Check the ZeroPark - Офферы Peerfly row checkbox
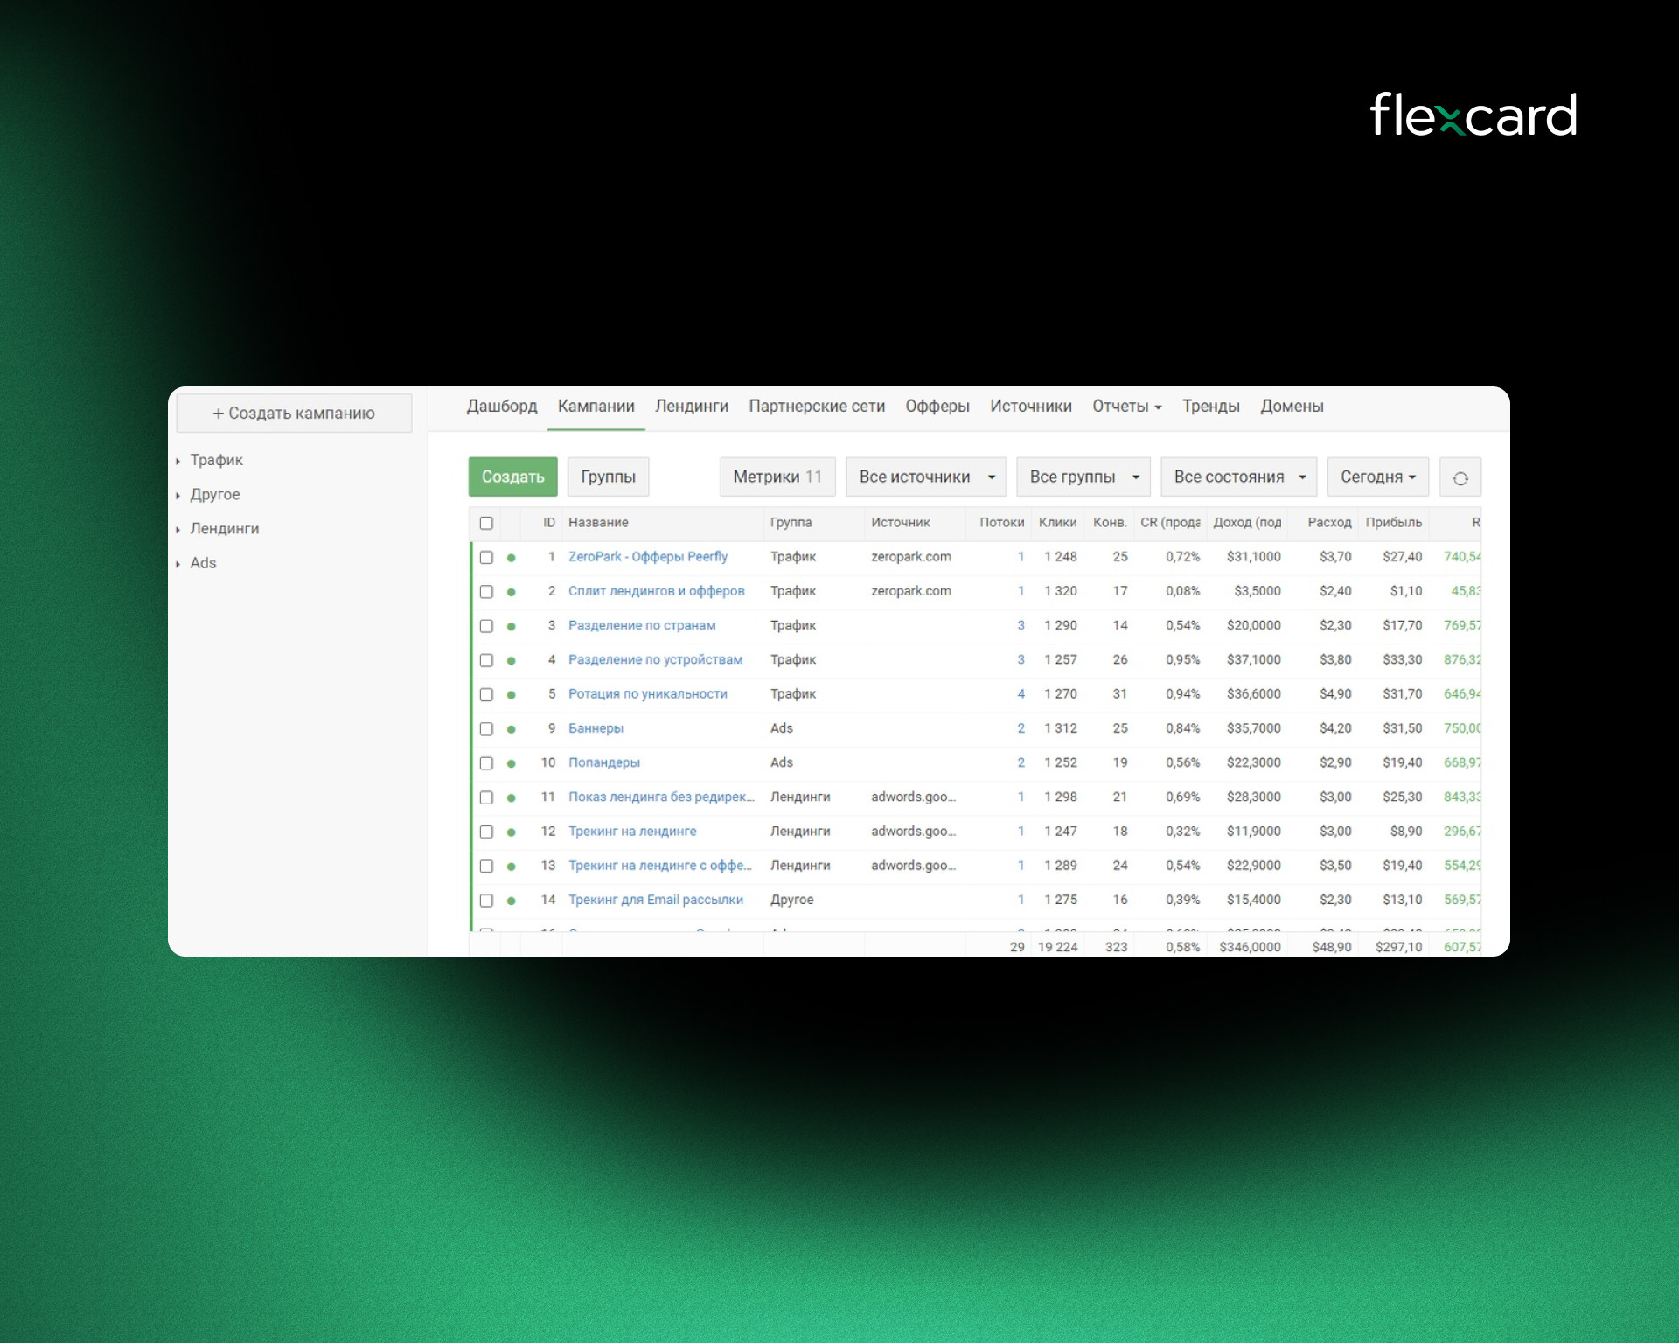1679x1343 pixels. 486,558
